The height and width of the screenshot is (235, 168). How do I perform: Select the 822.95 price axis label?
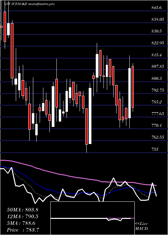pyautogui.click(x=158, y=43)
